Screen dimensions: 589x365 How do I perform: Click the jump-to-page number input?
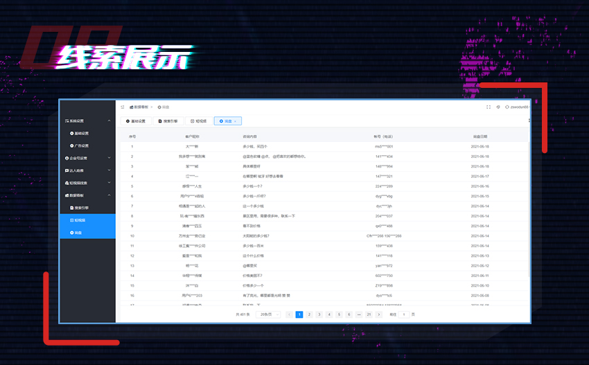[404, 314]
